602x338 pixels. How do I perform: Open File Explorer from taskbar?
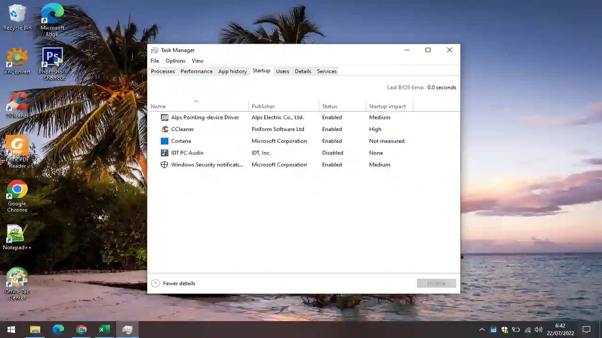point(35,330)
